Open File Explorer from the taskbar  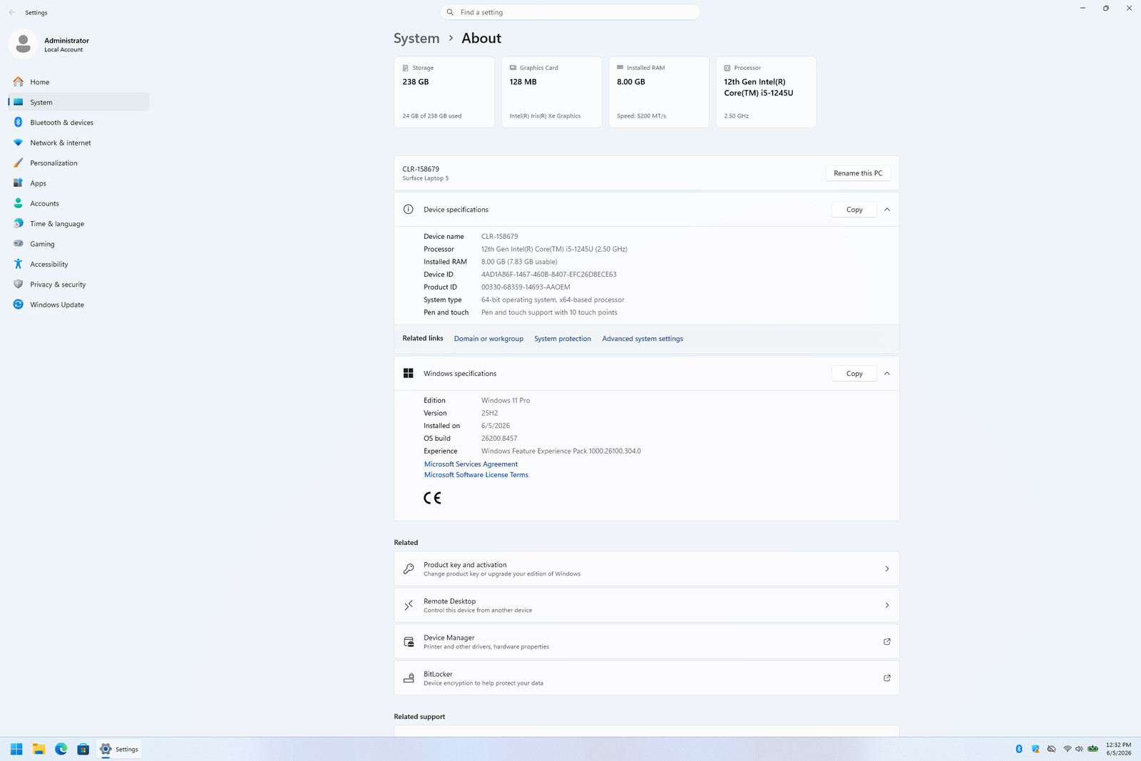click(x=39, y=749)
